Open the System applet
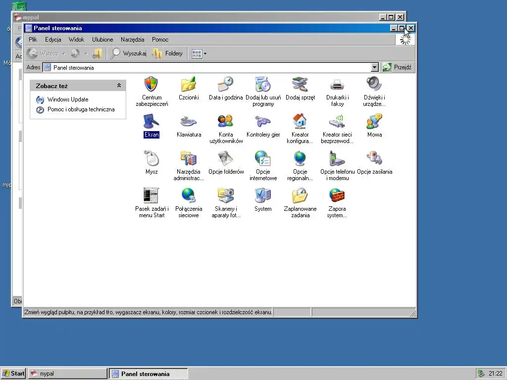 click(263, 196)
